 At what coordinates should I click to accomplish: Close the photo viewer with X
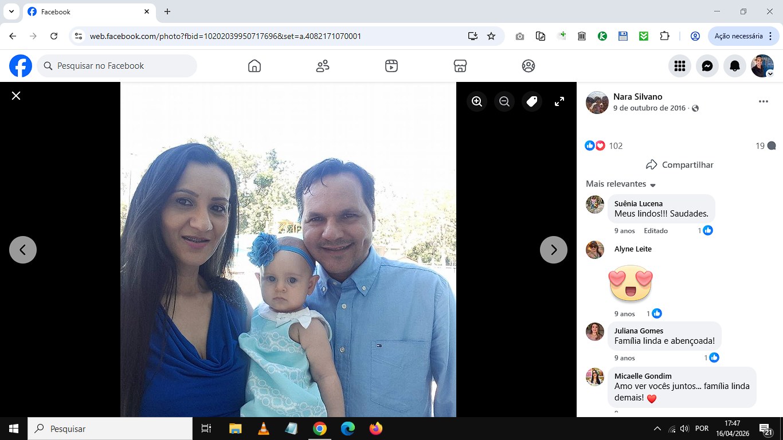pyautogui.click(x=16, y=96)
